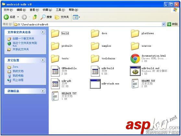Select documentation.html Chrome icon
The height and width of the screenshot is (136, 181).
(135, 58)
